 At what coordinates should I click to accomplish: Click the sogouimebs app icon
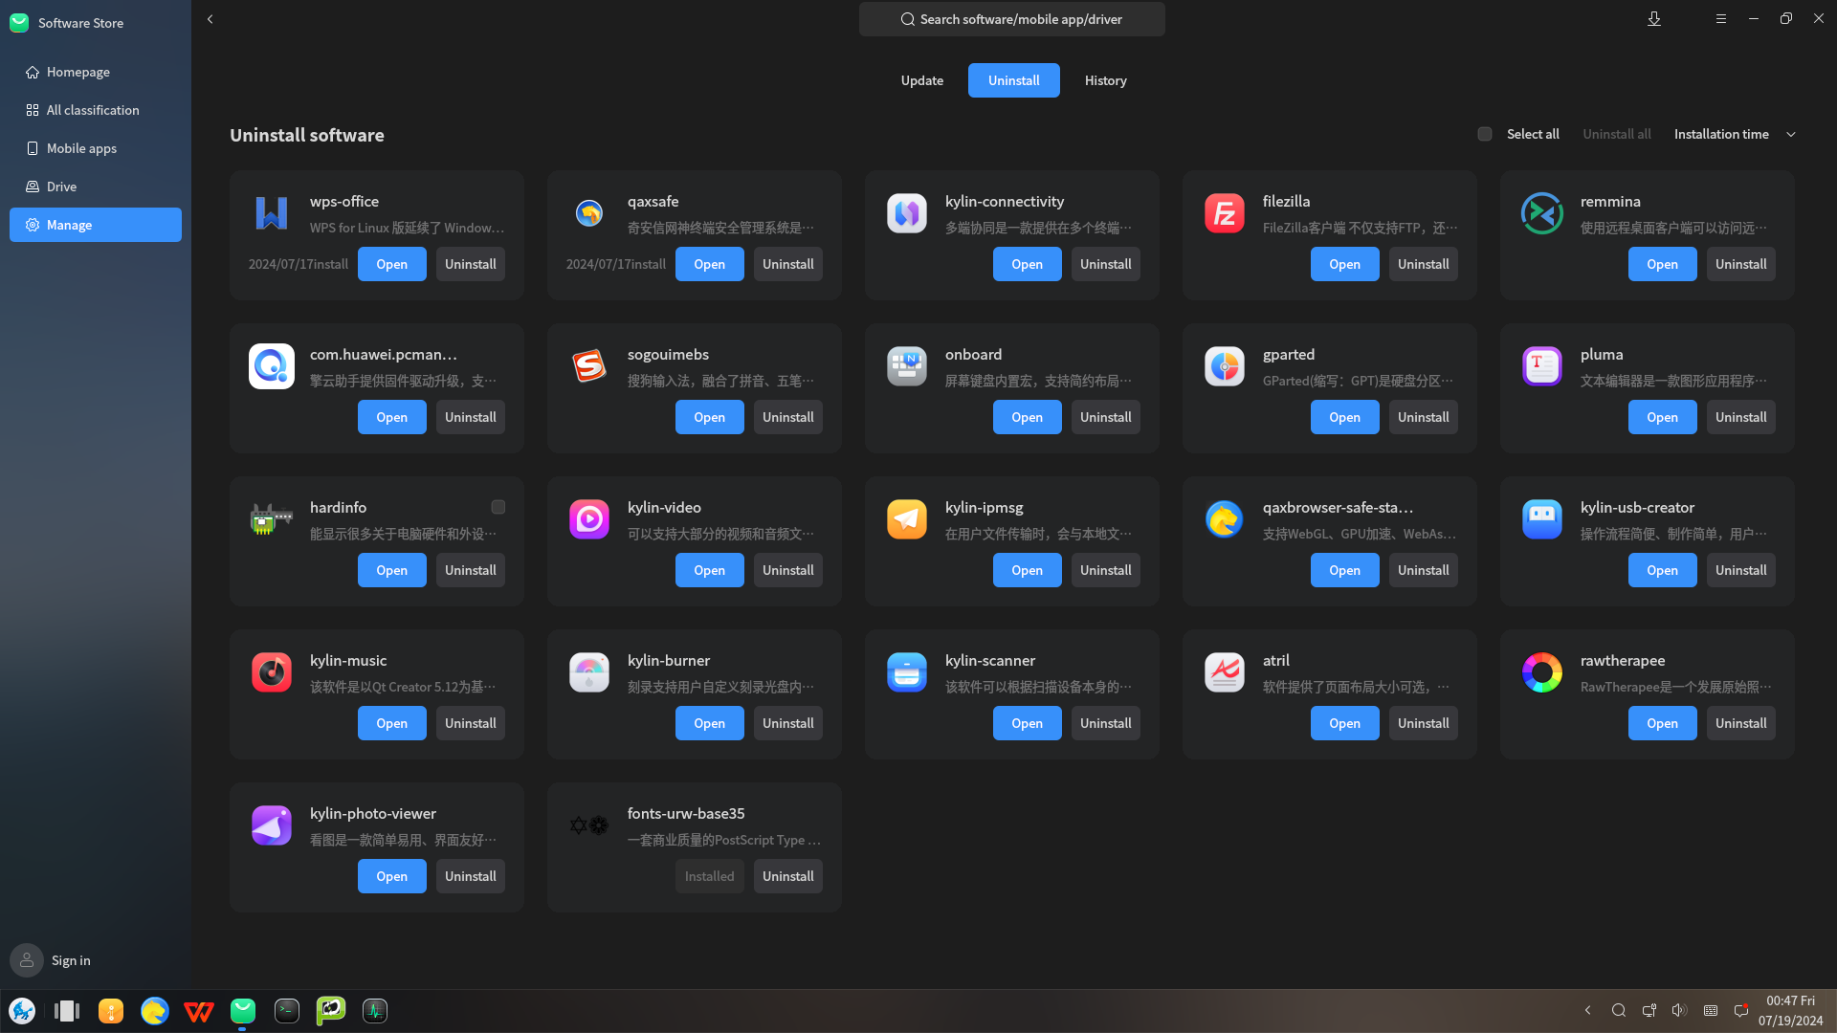coord(588,366)
